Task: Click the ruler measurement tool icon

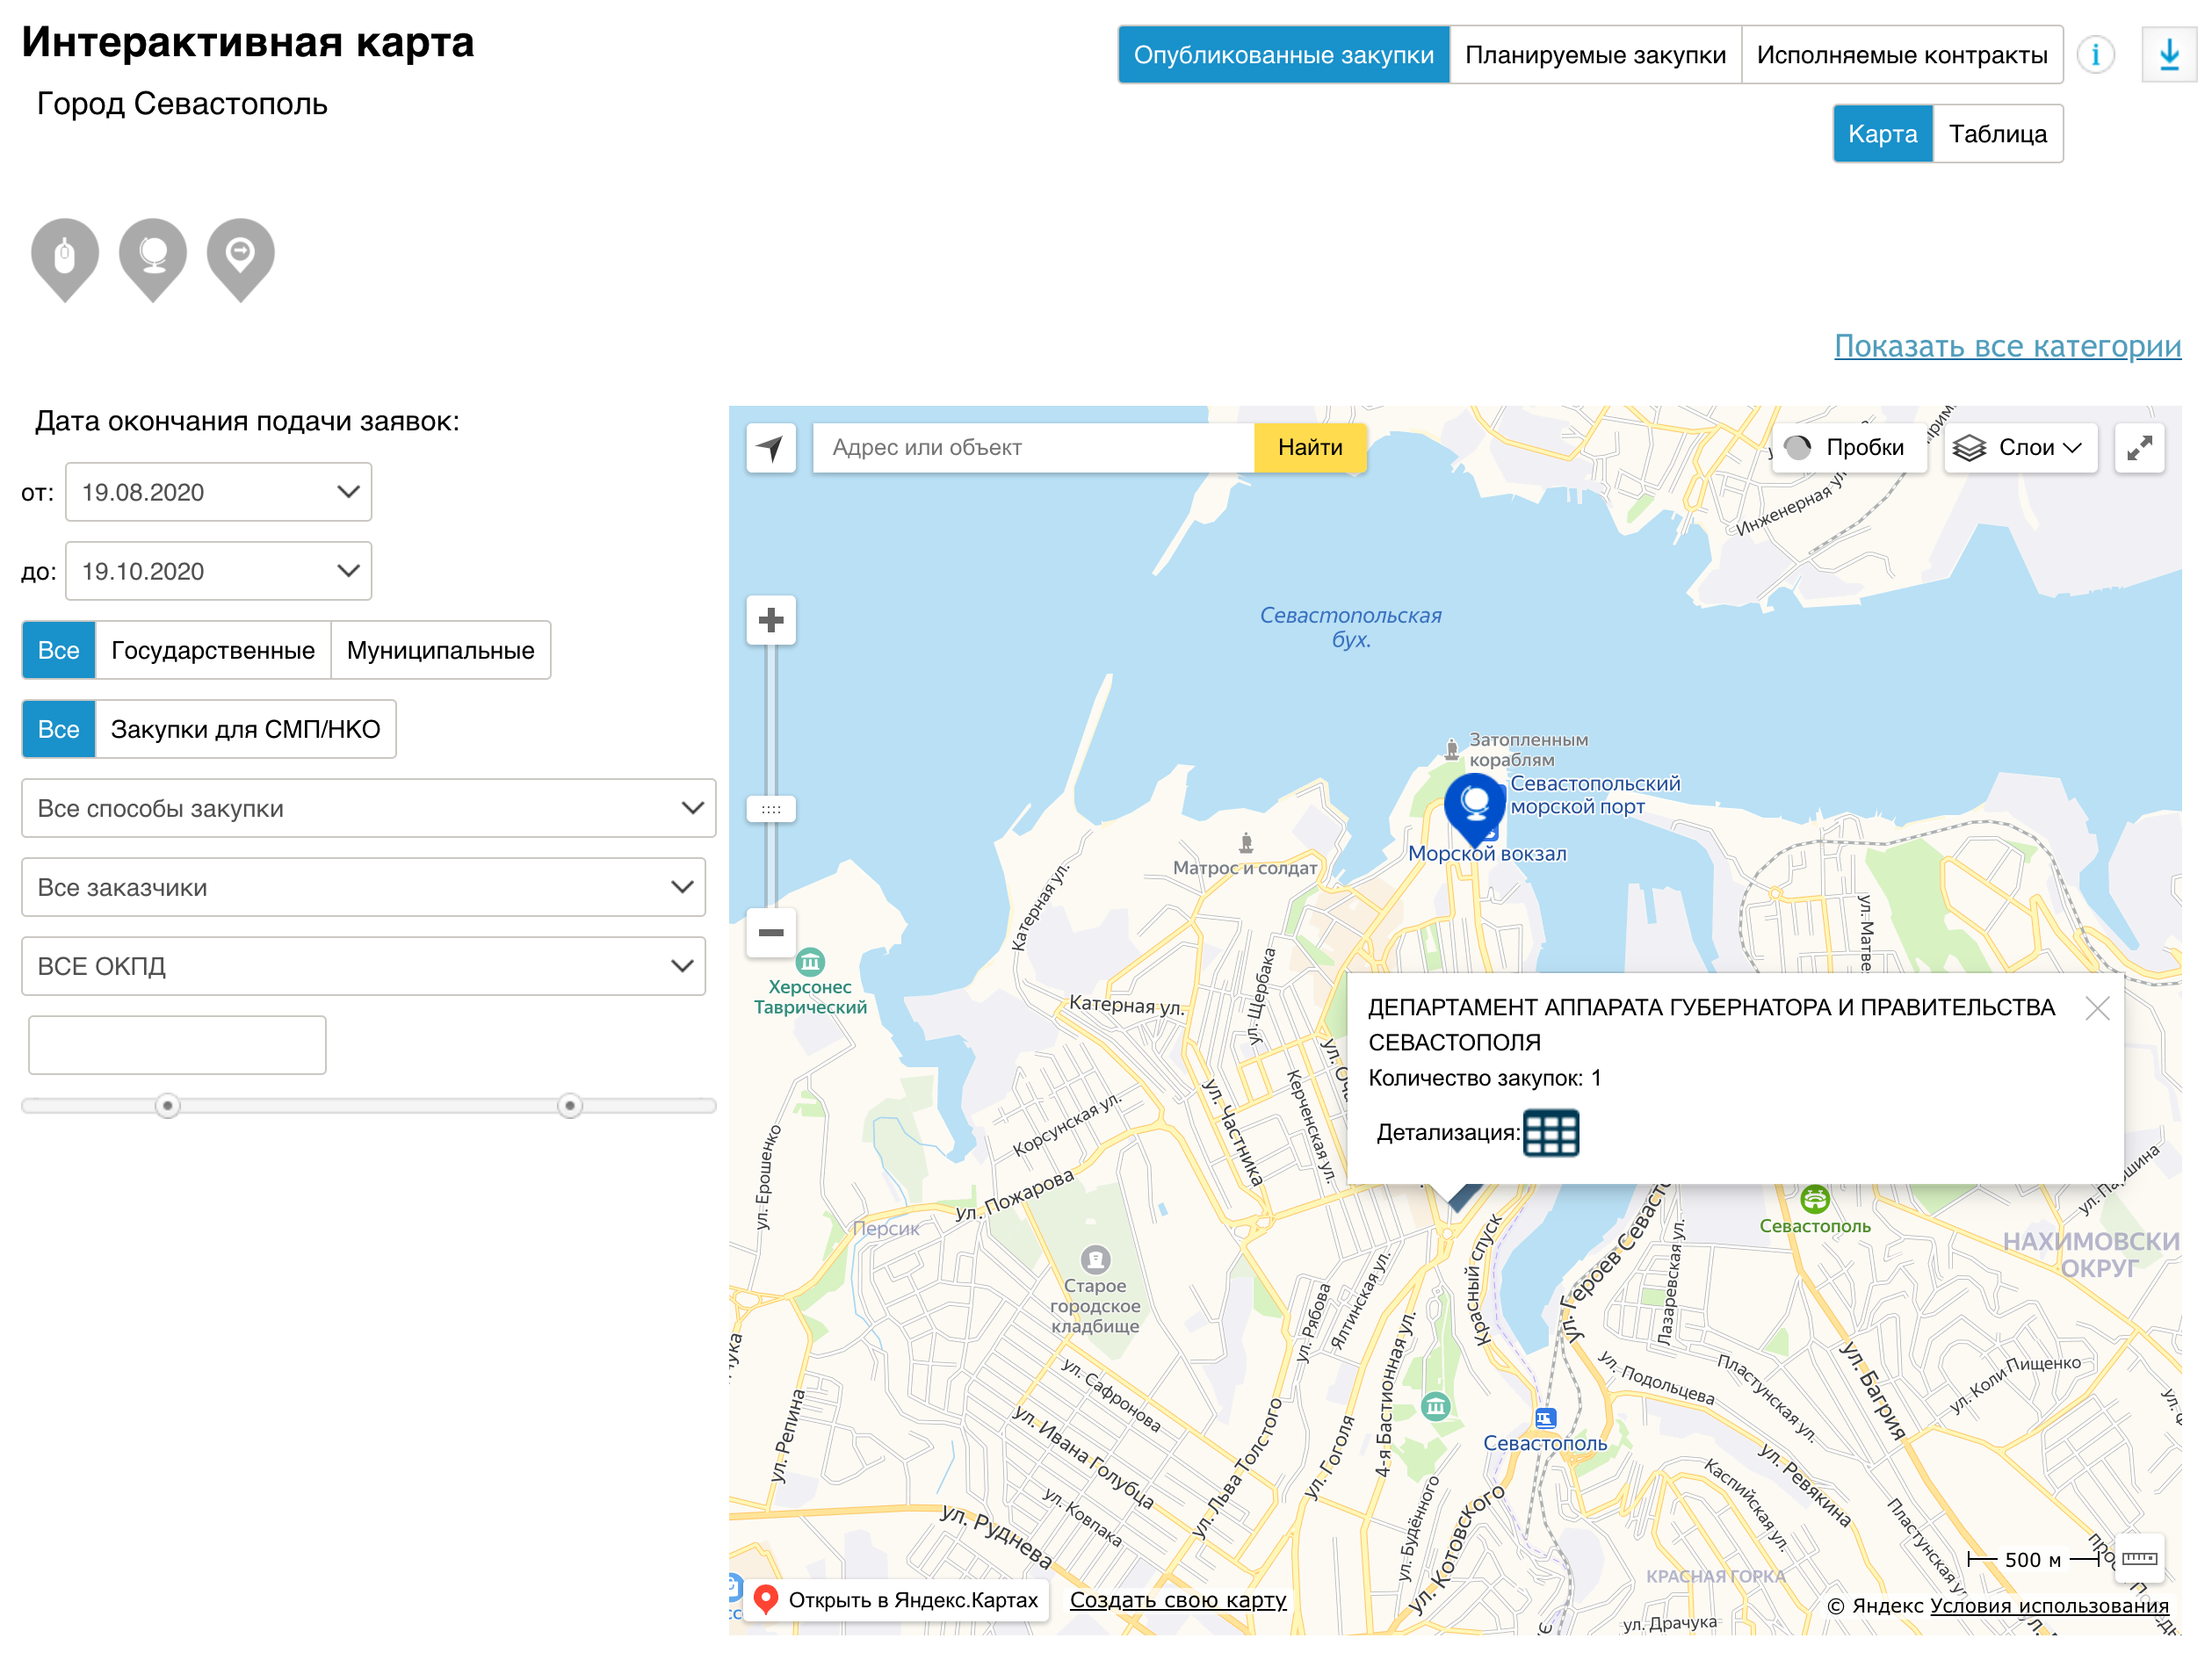Action: click(x=2139, y=1558)
